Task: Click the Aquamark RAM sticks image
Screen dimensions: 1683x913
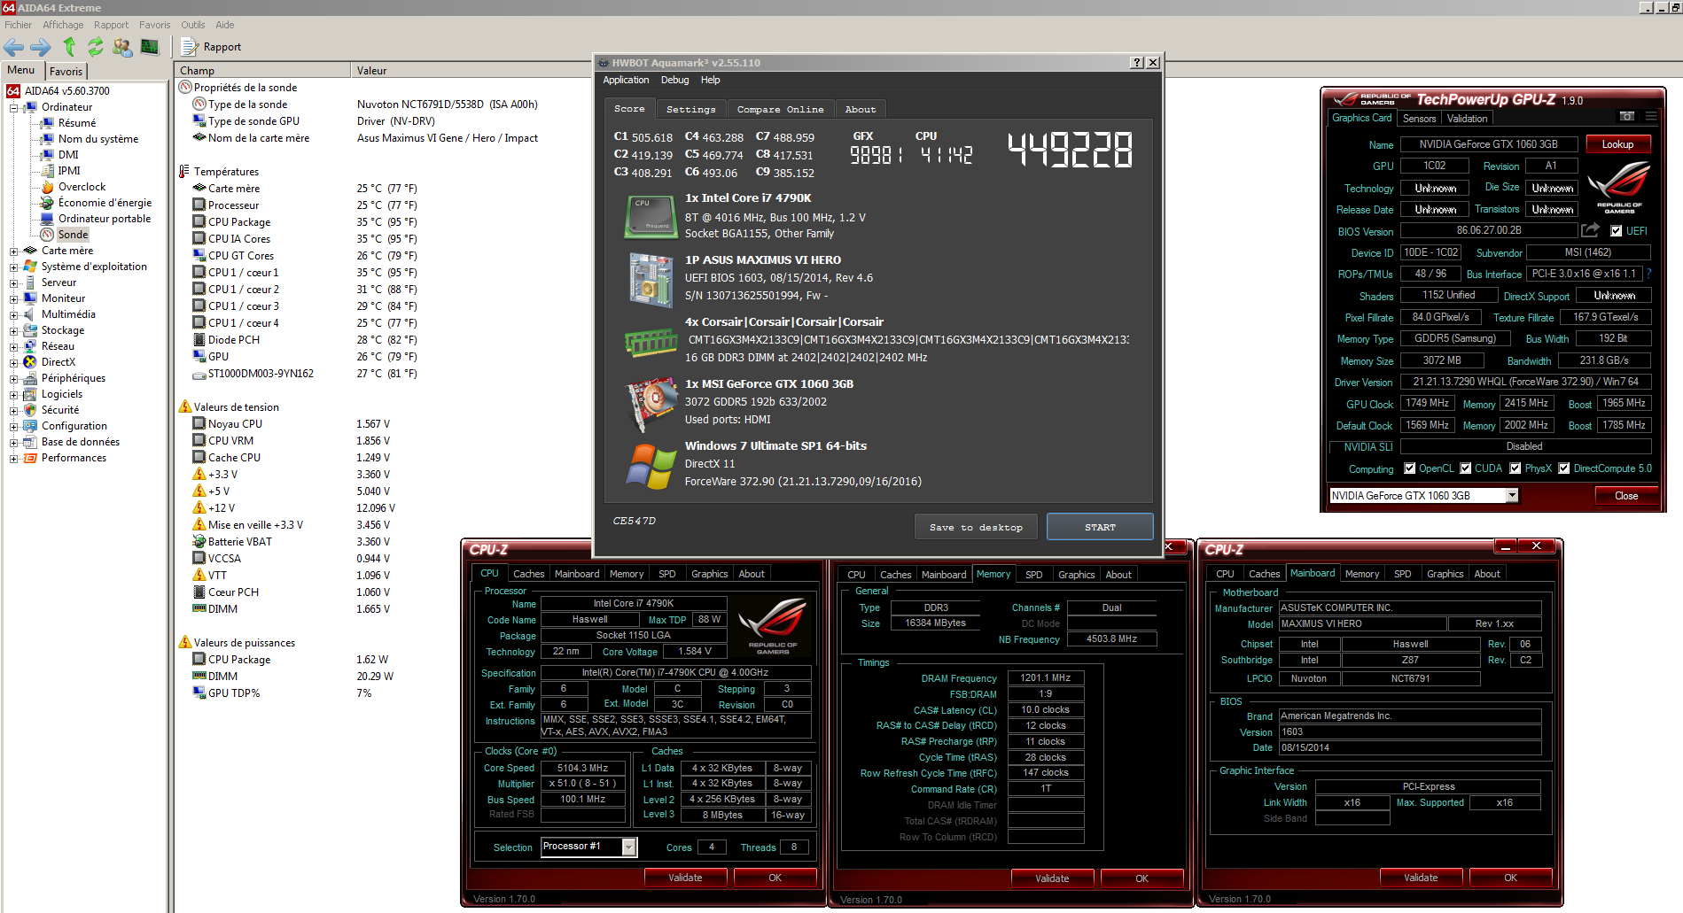Action: click(651, 341)
